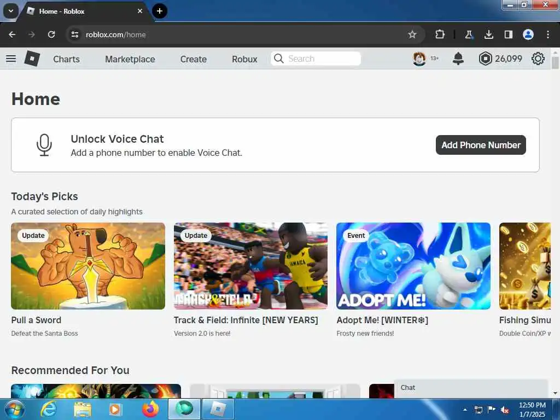560x420 pixels.
Task: Close the Home - Roblox tab
Action: (x=140, y=11)
